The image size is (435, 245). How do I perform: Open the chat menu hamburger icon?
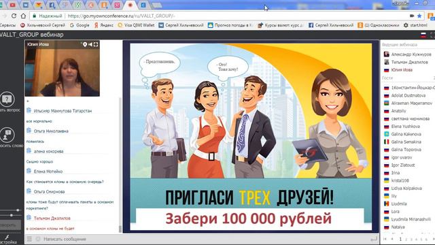29,239
